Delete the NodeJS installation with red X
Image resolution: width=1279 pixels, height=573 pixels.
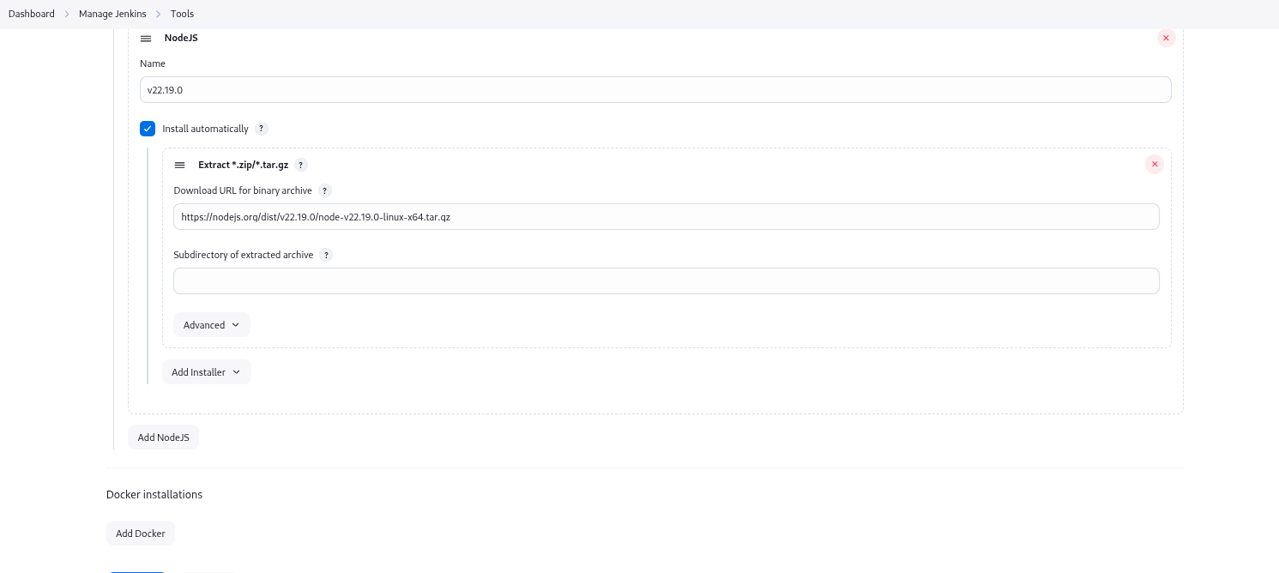[1166, 38]
